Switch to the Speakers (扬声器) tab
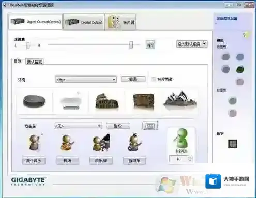Image resolution: width=256 pixels, height=198 pixels. pyautogui.click(x=121, y=22)
